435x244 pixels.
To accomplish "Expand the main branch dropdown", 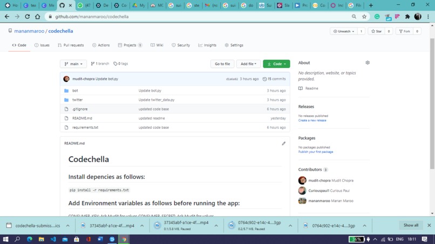I will pos(73,64).
